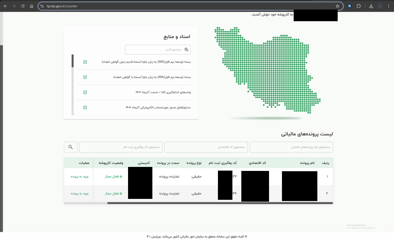Click the browser back arrow
The height and width of the screenshot is (241, 394).
click(x=5, y=6)
